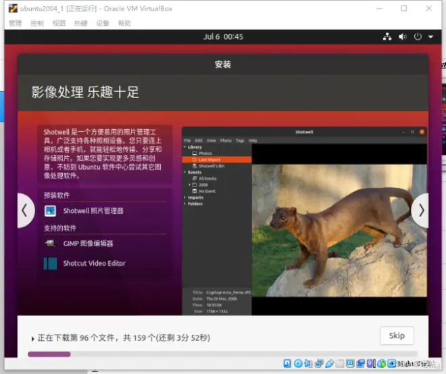Screen dimensions: 446x374
Task: Minimize the VirtualBox window
Action: tap(379, 9)
